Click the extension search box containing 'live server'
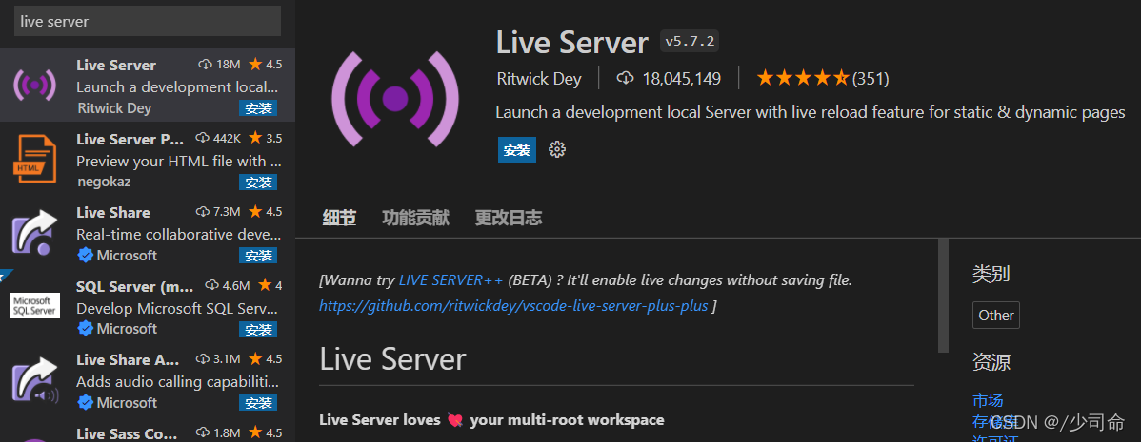Image resolution: width=1141 pixels, height=442 pixels. 148,21
